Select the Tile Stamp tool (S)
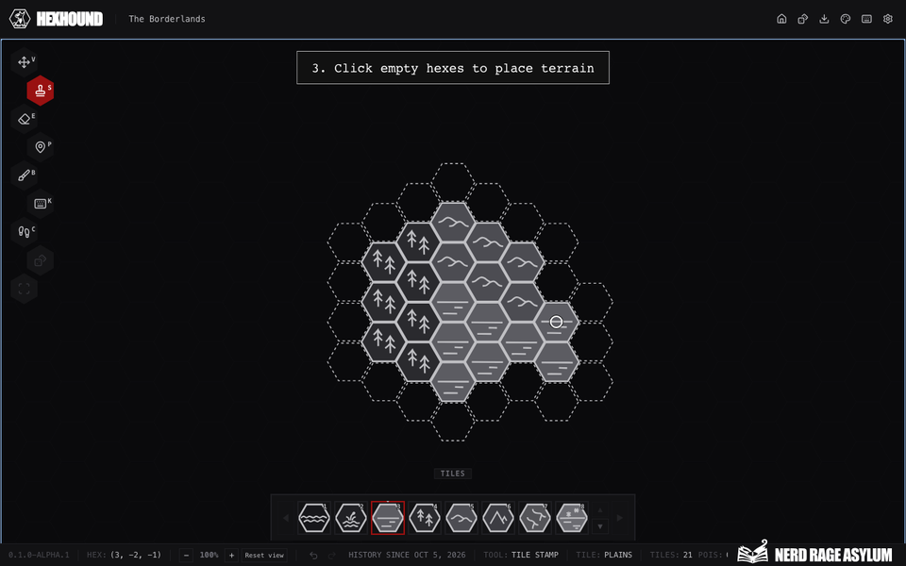This screenshot has height=566, width=906. coord(41,91)
